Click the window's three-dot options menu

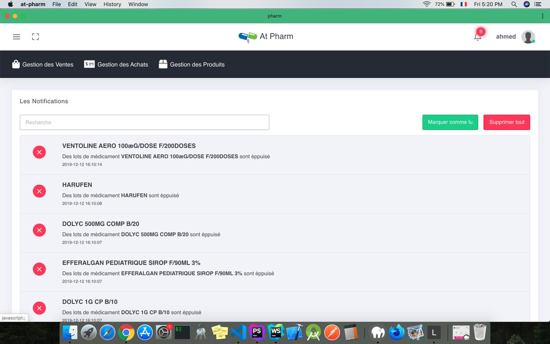(543, 16)
